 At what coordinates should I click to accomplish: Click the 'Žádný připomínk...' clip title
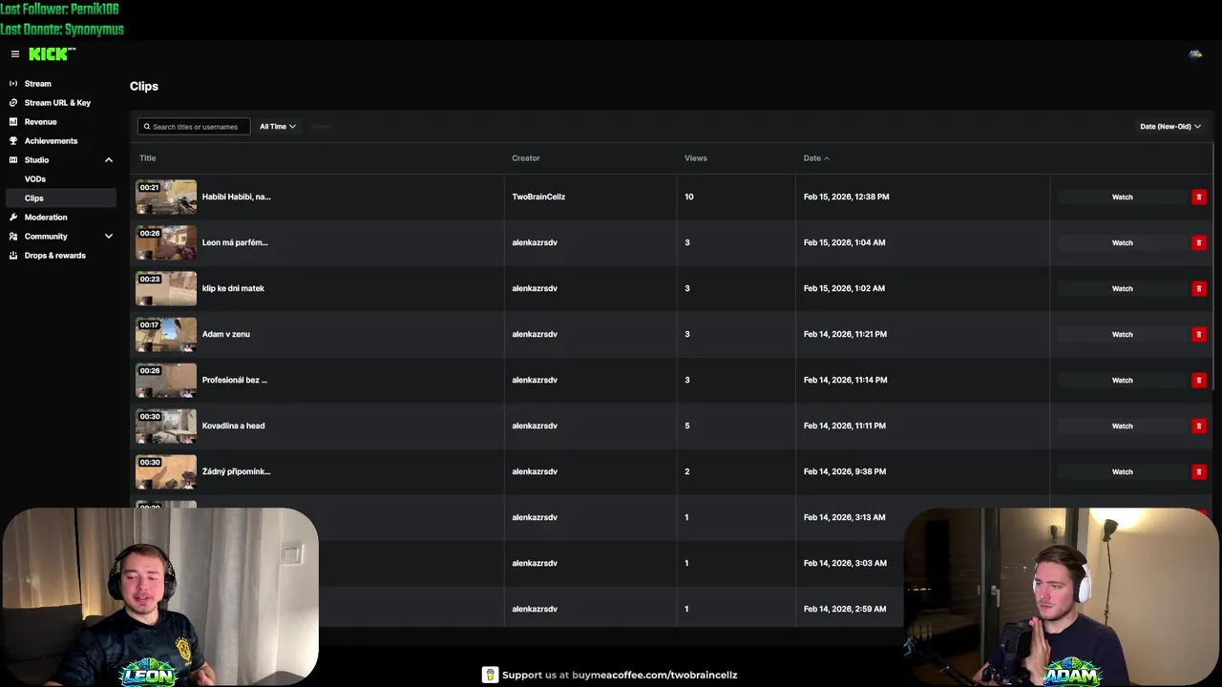point(237,471)
